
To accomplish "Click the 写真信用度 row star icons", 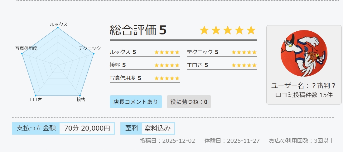I will point(167,78).
